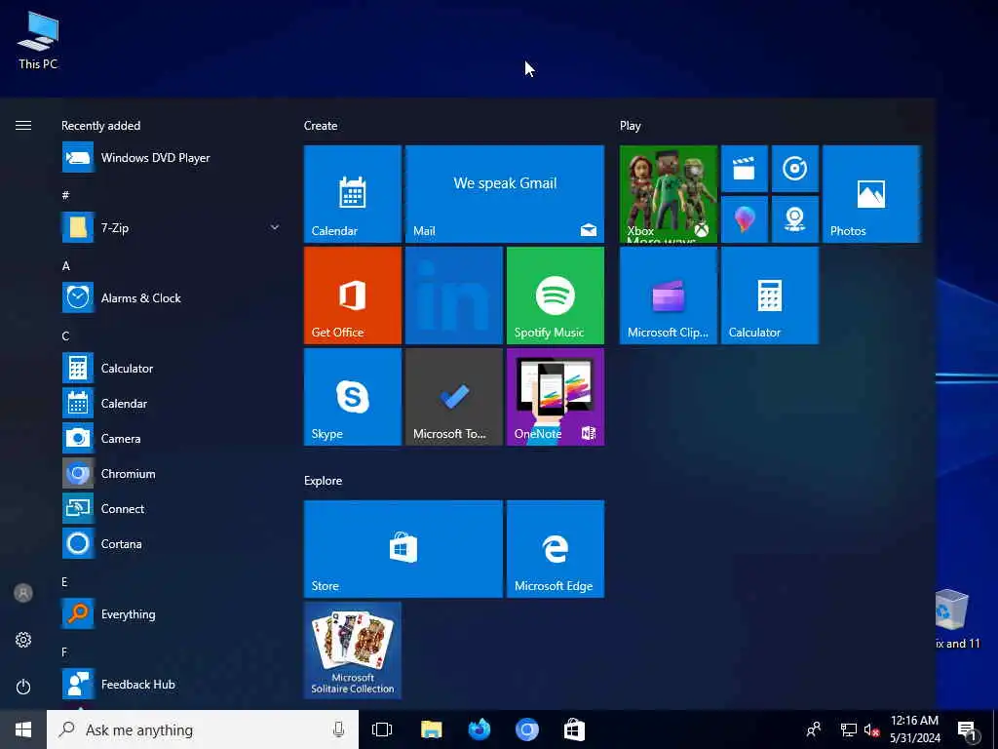The image size is (998, 749).
Task: Open the Groove Music small tile
Action: [x=795, y=169]
